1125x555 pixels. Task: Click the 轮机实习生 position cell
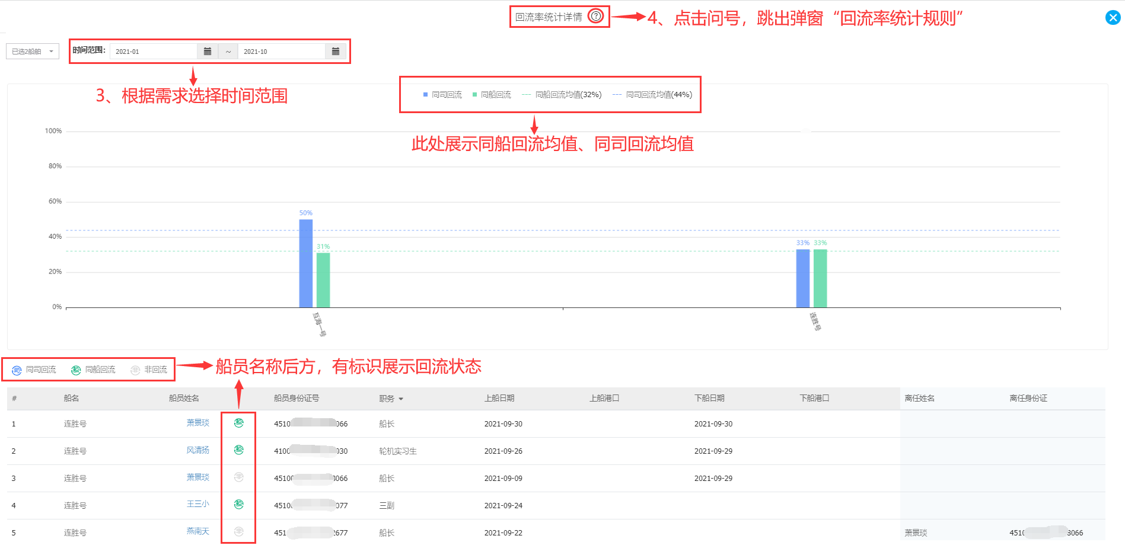click(398, 451)
